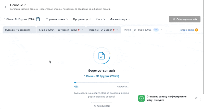This screenshot has height=109, width=204.
Task: Expand the Каса filter dropdown
Action: pos(100,19)
